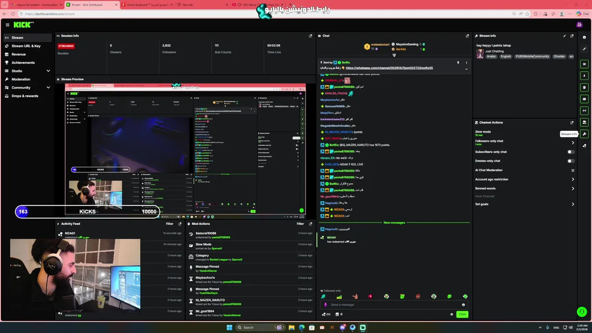Open the emoji picker in message box
This screenshot has width=592, height=333.
coord(463,305)
